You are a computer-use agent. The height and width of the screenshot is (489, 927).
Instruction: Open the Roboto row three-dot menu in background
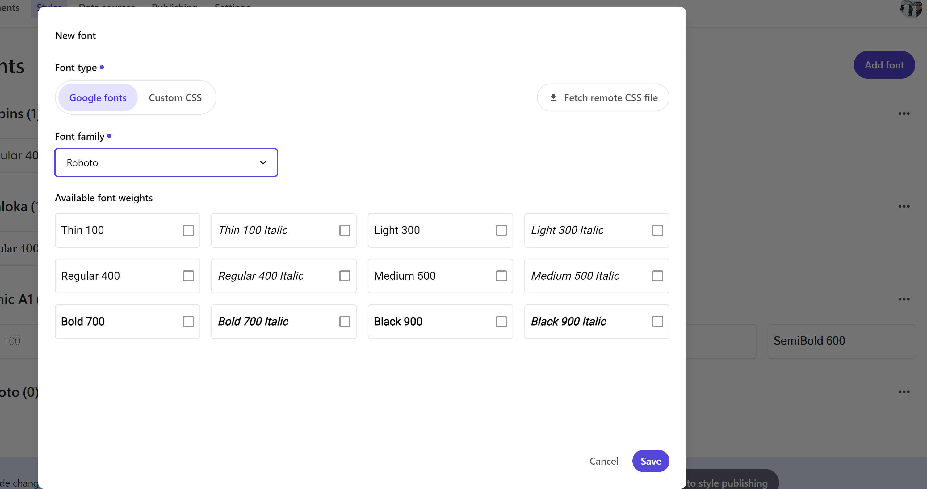[x=904, y=392]
